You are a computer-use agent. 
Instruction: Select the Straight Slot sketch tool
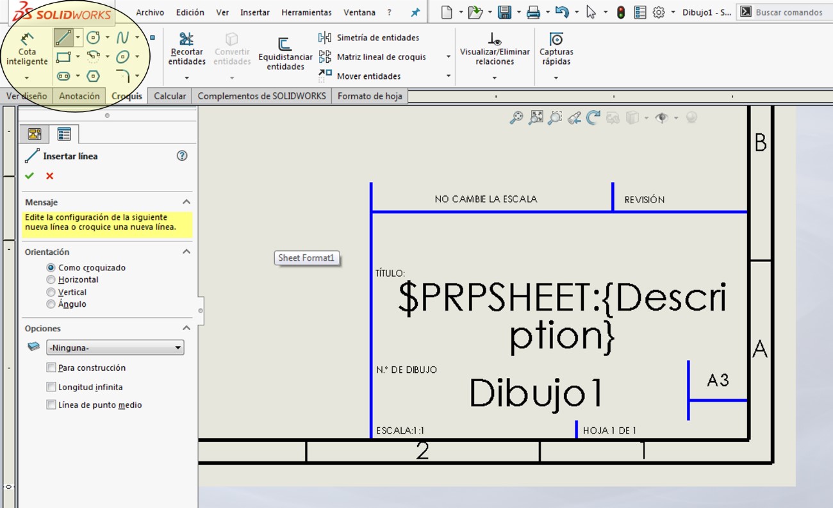point(63,76)
